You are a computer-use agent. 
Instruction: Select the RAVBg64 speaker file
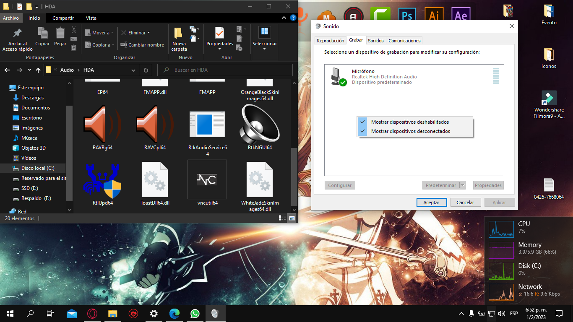pyautogui.click(x=102, y=127)
